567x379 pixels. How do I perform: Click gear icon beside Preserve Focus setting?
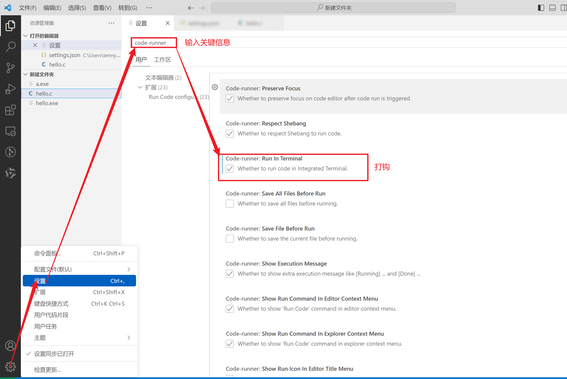(x=215, y=87)
